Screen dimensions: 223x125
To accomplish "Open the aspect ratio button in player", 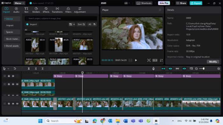I will coord(155,60).
